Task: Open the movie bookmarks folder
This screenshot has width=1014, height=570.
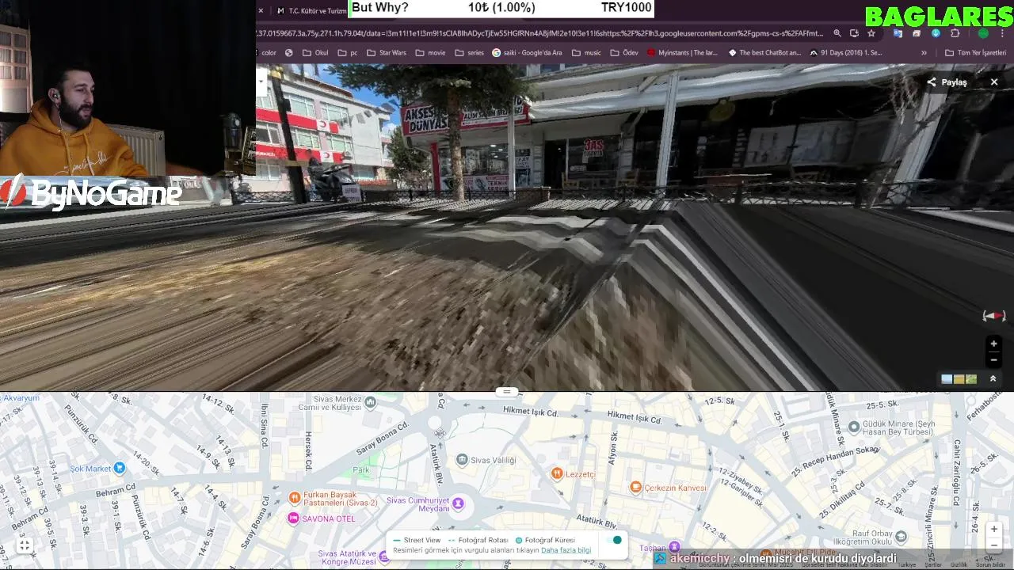Action: pos(430,53)
